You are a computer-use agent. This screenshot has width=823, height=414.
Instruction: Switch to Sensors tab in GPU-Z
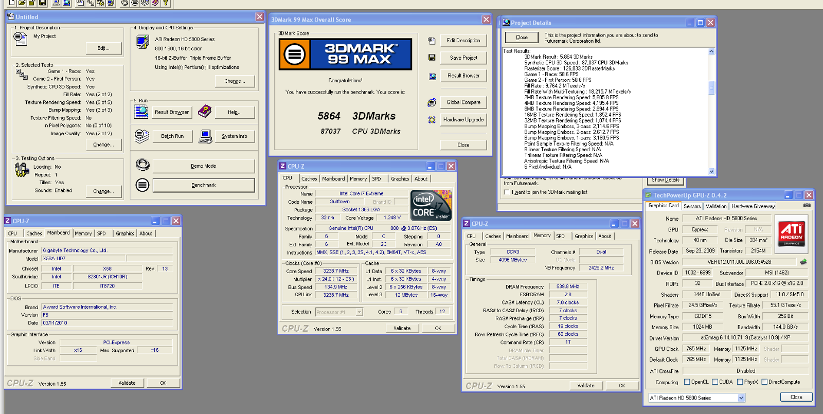point(692,206)
